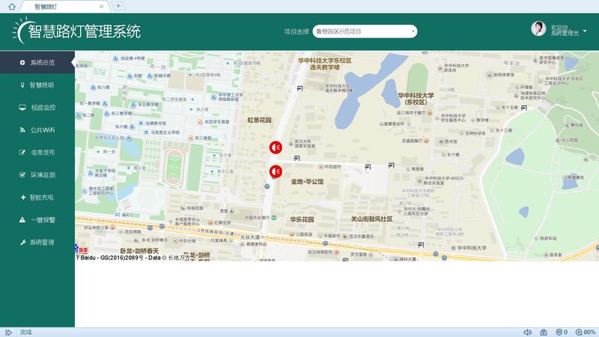Click the wrench icon of 系统管理
The image size is (599, 337).
pyautogui.click(x=23, y=242)
